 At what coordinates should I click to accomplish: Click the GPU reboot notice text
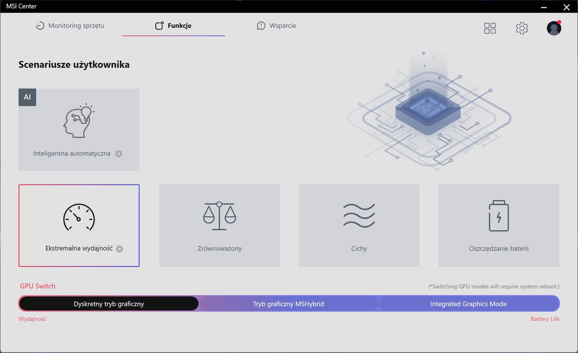point(494,286)
